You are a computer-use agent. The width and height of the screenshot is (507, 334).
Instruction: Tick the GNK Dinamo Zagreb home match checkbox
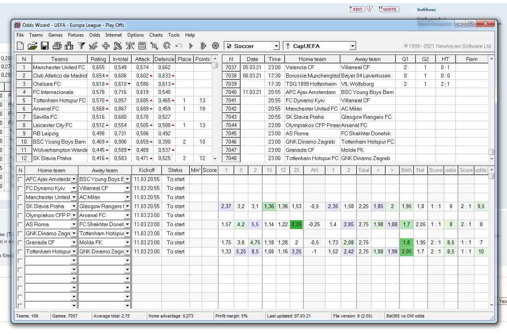pyautogui.click(x=20, y=234)
